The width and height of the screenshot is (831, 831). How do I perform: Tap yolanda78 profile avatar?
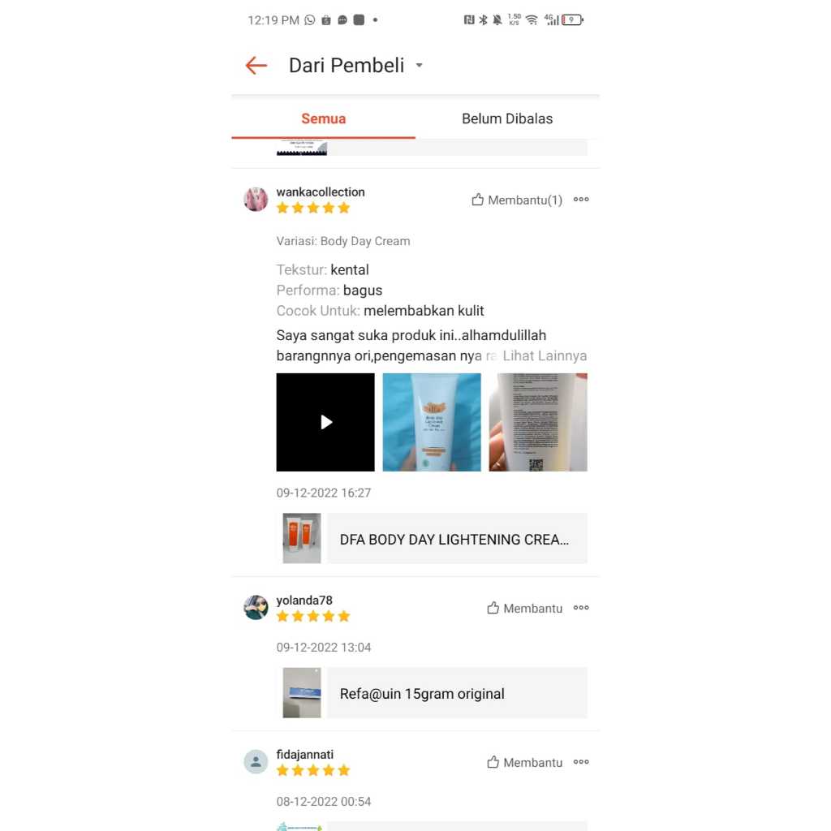click(256, 607)
